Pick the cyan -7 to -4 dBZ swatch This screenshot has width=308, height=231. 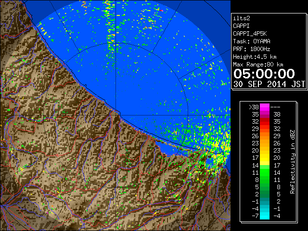click(265, 216)
